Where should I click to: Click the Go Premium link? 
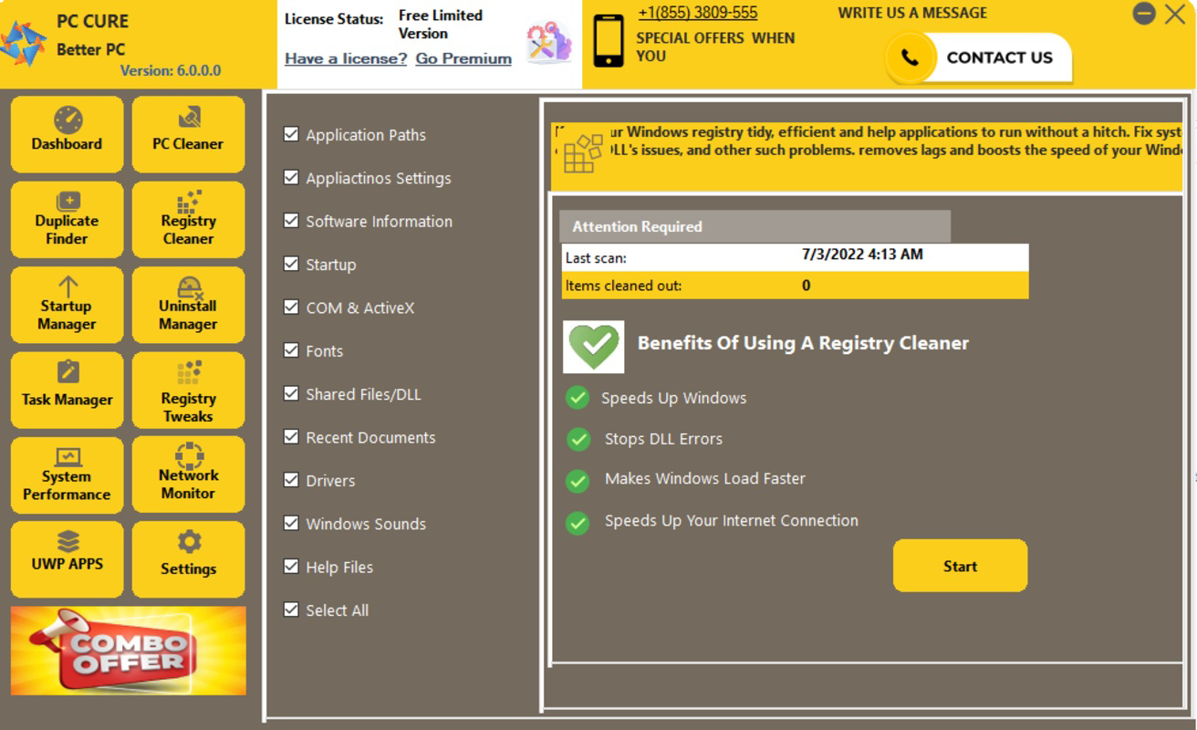click(x=463, y=58)
